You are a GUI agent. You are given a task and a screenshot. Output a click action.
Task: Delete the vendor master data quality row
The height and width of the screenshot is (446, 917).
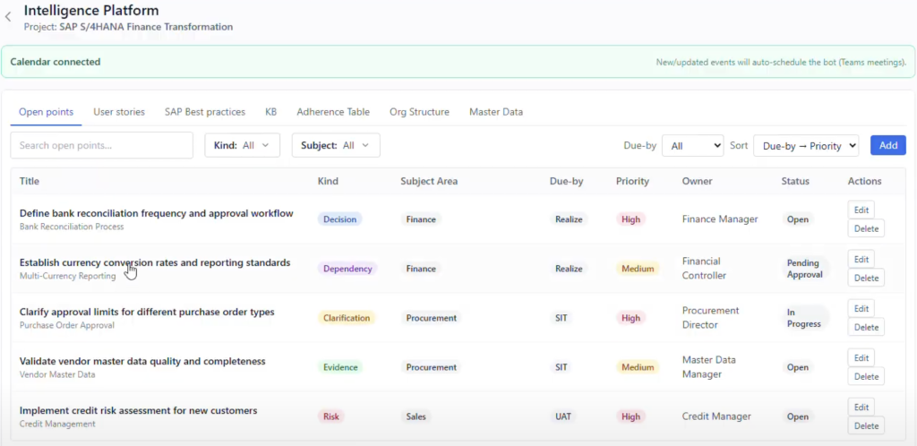tap(866, 376)
